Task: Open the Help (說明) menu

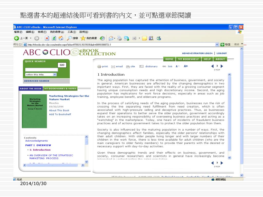Action: point(84,32)
